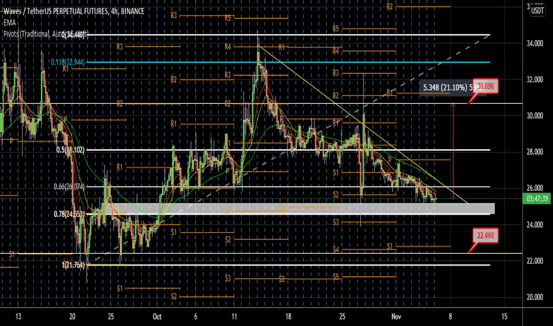Select the 0(34.440) Fibonacci level label
Viewport: 553px width, 326px height.
click(x=74, y=35)
